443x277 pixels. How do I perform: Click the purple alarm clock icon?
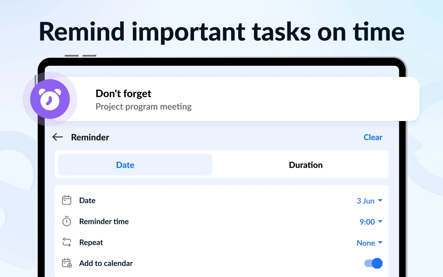point(50,99)
